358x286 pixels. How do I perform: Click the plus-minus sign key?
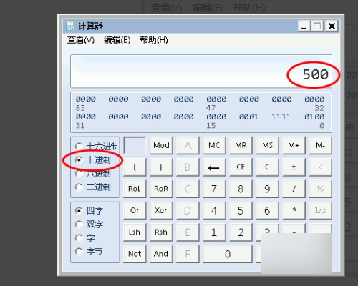[x=294, y=167]
